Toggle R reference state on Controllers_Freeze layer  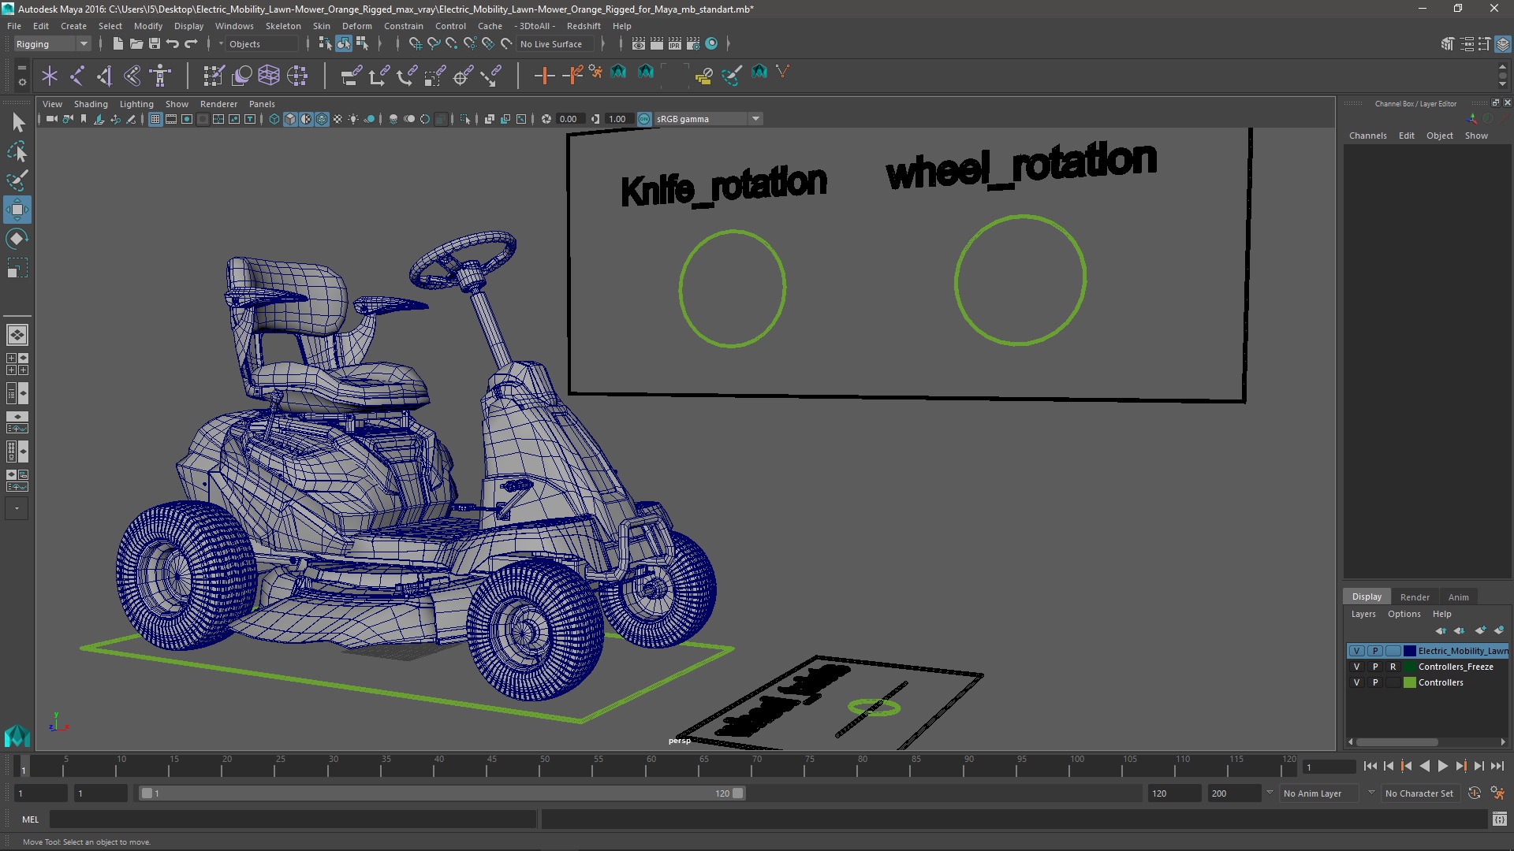click(x=1393, y=667)
